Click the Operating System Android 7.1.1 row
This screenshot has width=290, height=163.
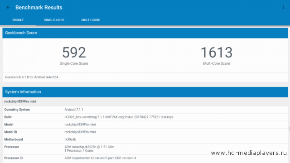[145, 110]
